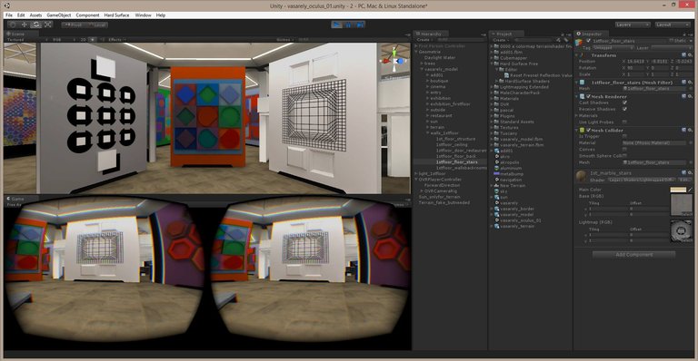Select the akropolis scene asset icon
Viewport: 698px width, 361px height.
click(x=496, y=162)
